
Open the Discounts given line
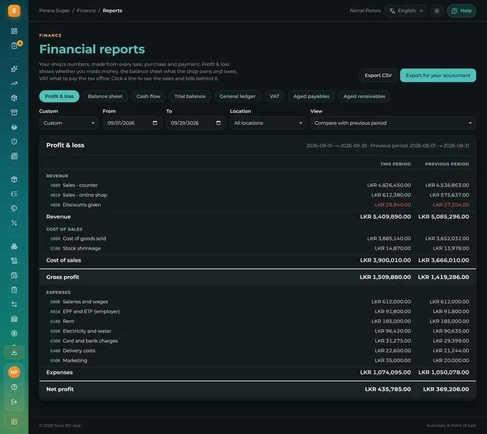[x=258, y=205]
